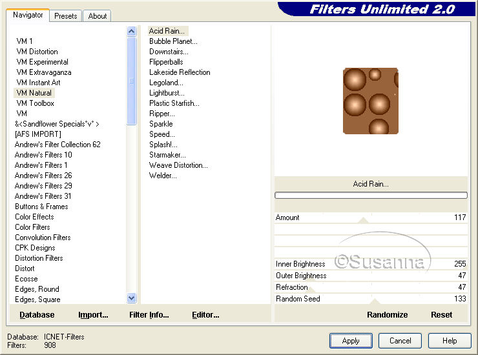478x355 pixels.
Task: Choose Distortion Filters category
Action: click(39, 258)
